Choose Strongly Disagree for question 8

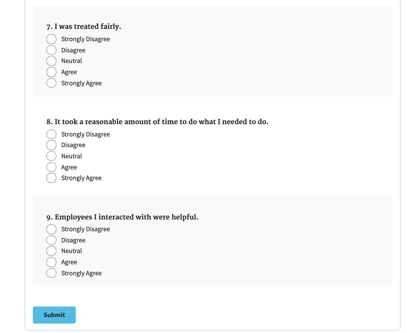(x=51, y=134)
